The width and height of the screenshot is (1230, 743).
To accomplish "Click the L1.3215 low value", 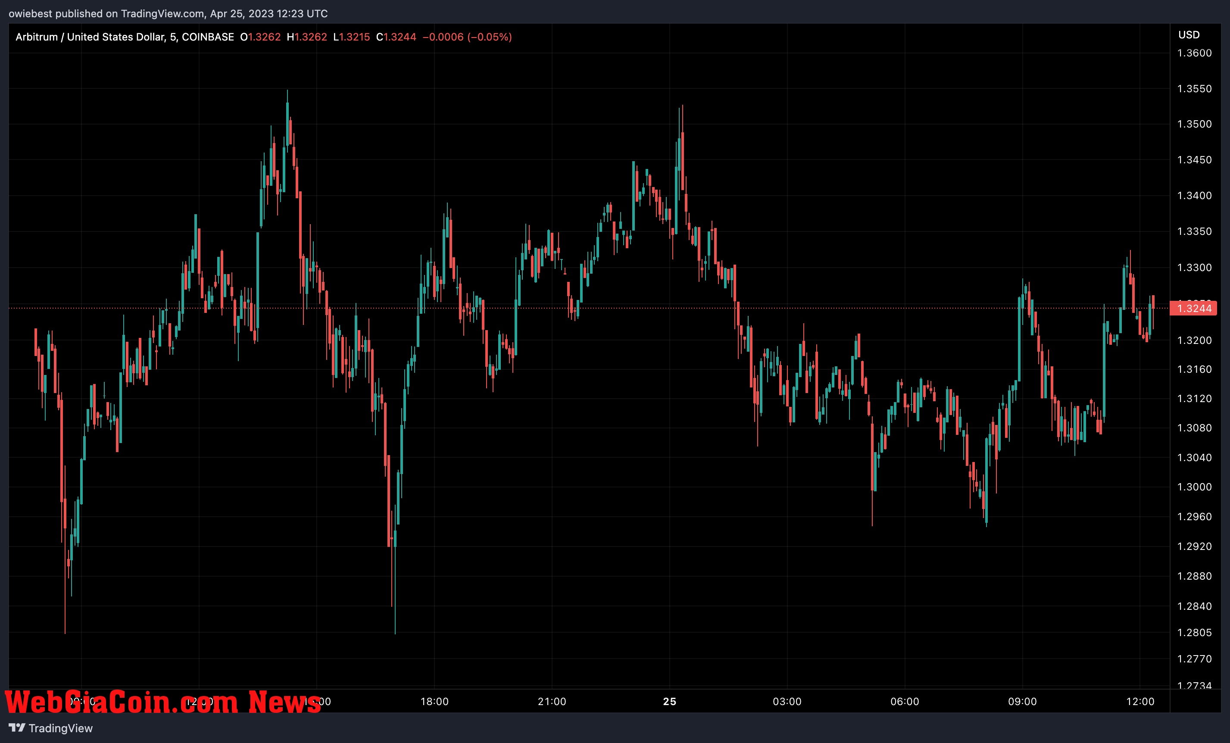I will 351,37.
